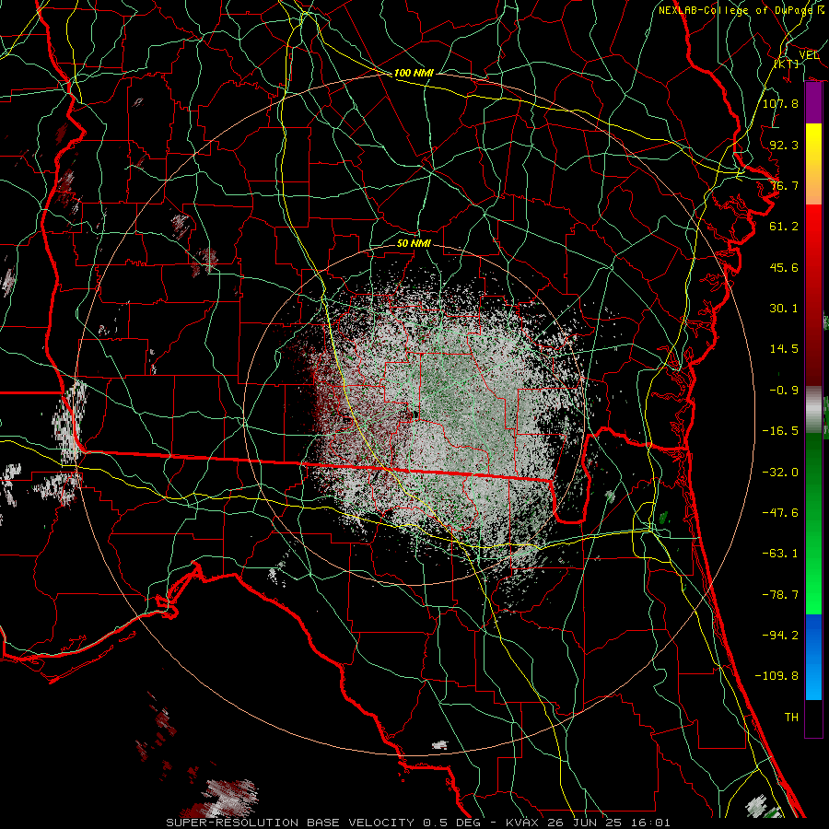
Task: Click the 30.1 velocity scale value
Action: (x=784, y=309)
